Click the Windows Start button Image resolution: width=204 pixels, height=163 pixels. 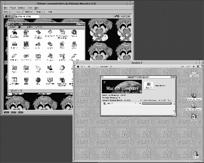(9, 16)
